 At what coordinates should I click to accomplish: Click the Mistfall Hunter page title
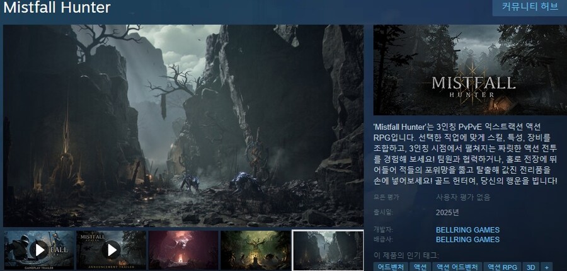[57, 8]
